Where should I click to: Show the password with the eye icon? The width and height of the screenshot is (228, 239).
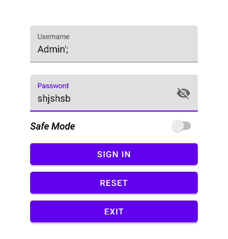(183, 93)
